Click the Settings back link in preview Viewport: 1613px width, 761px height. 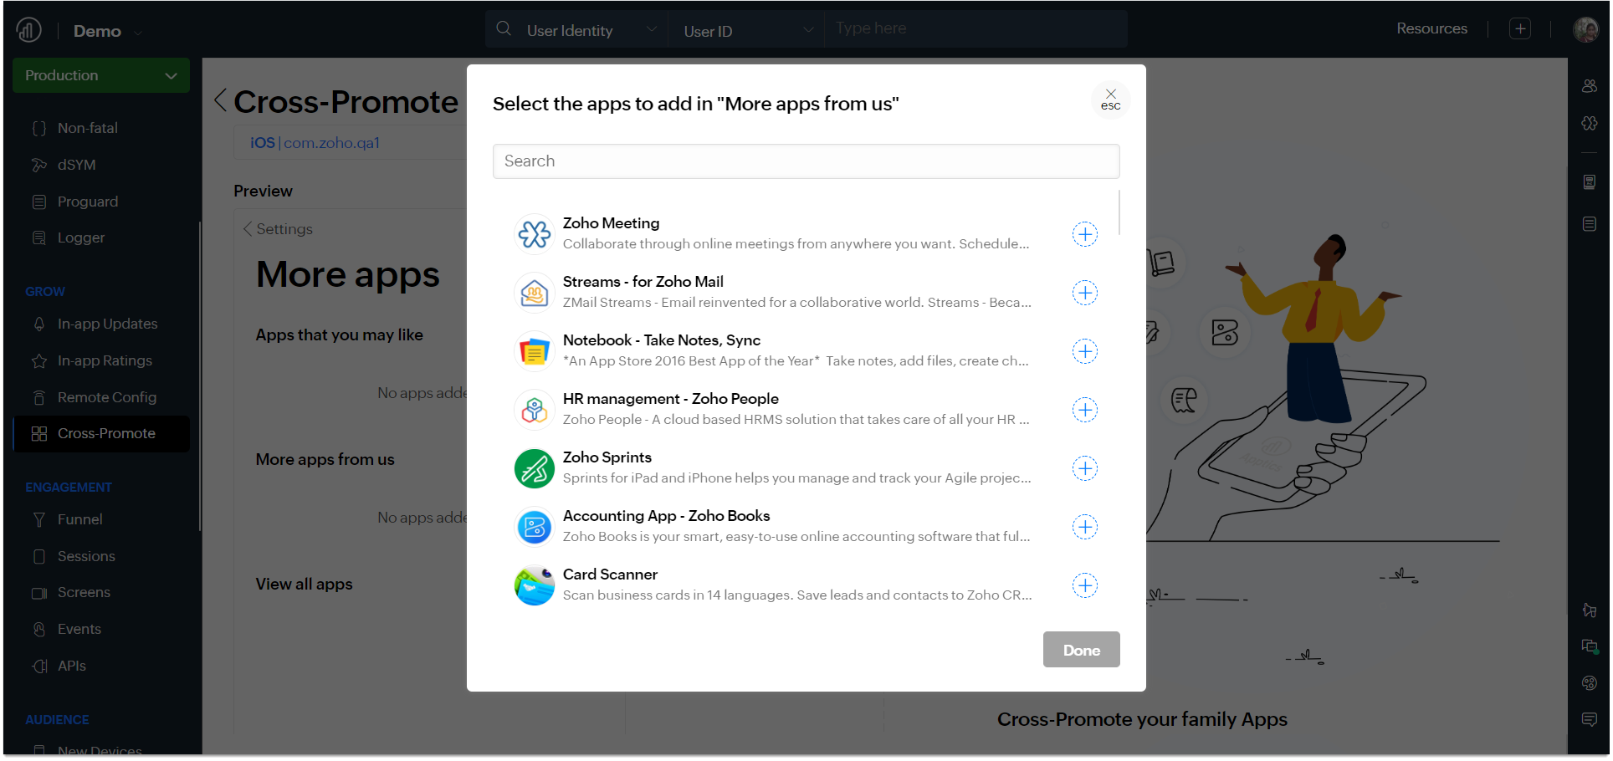click(278, 229)
